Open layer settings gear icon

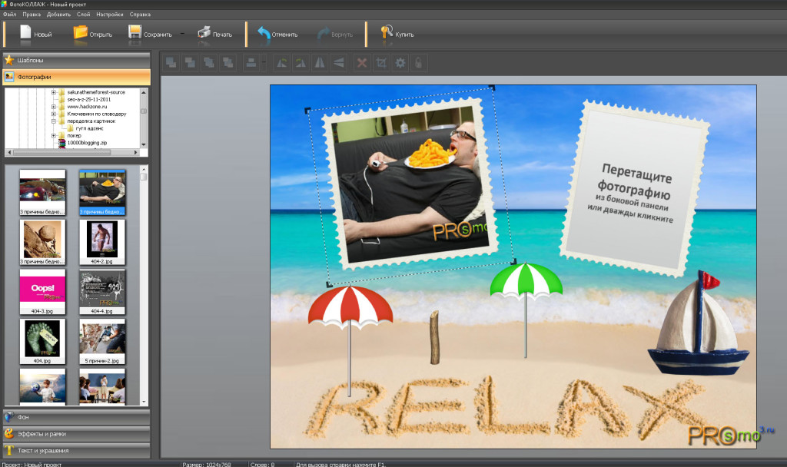[400, 63]
